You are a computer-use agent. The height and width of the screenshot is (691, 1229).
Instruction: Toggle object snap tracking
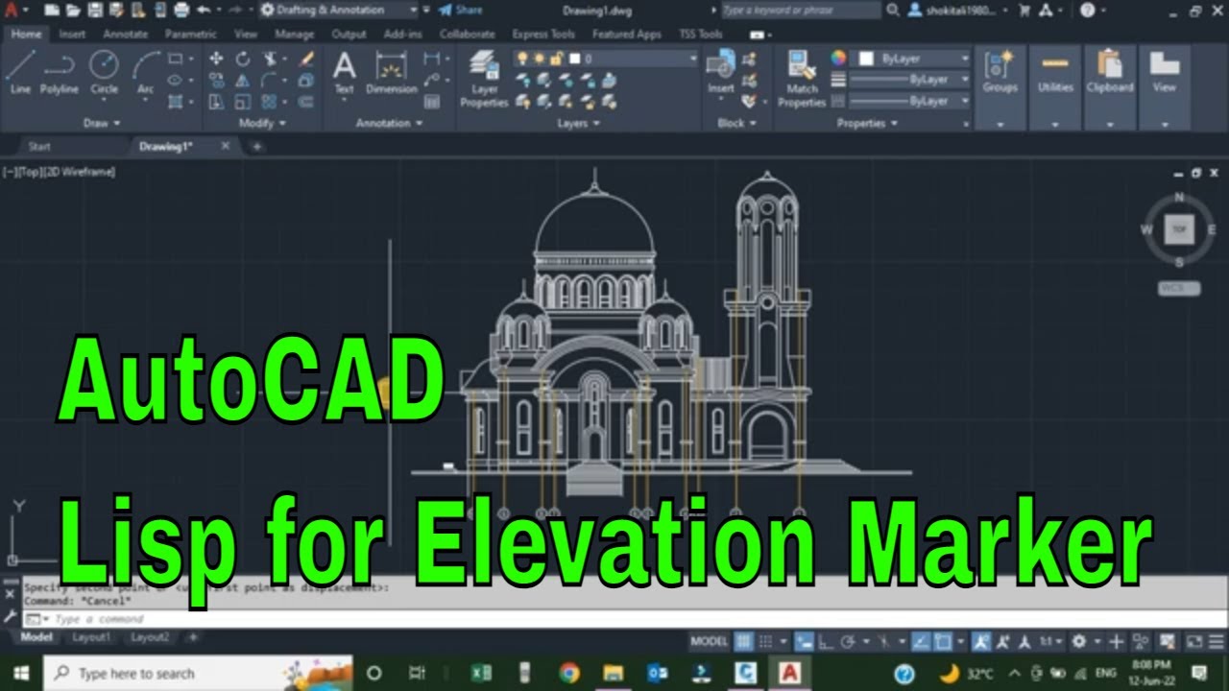click(921, 641)
